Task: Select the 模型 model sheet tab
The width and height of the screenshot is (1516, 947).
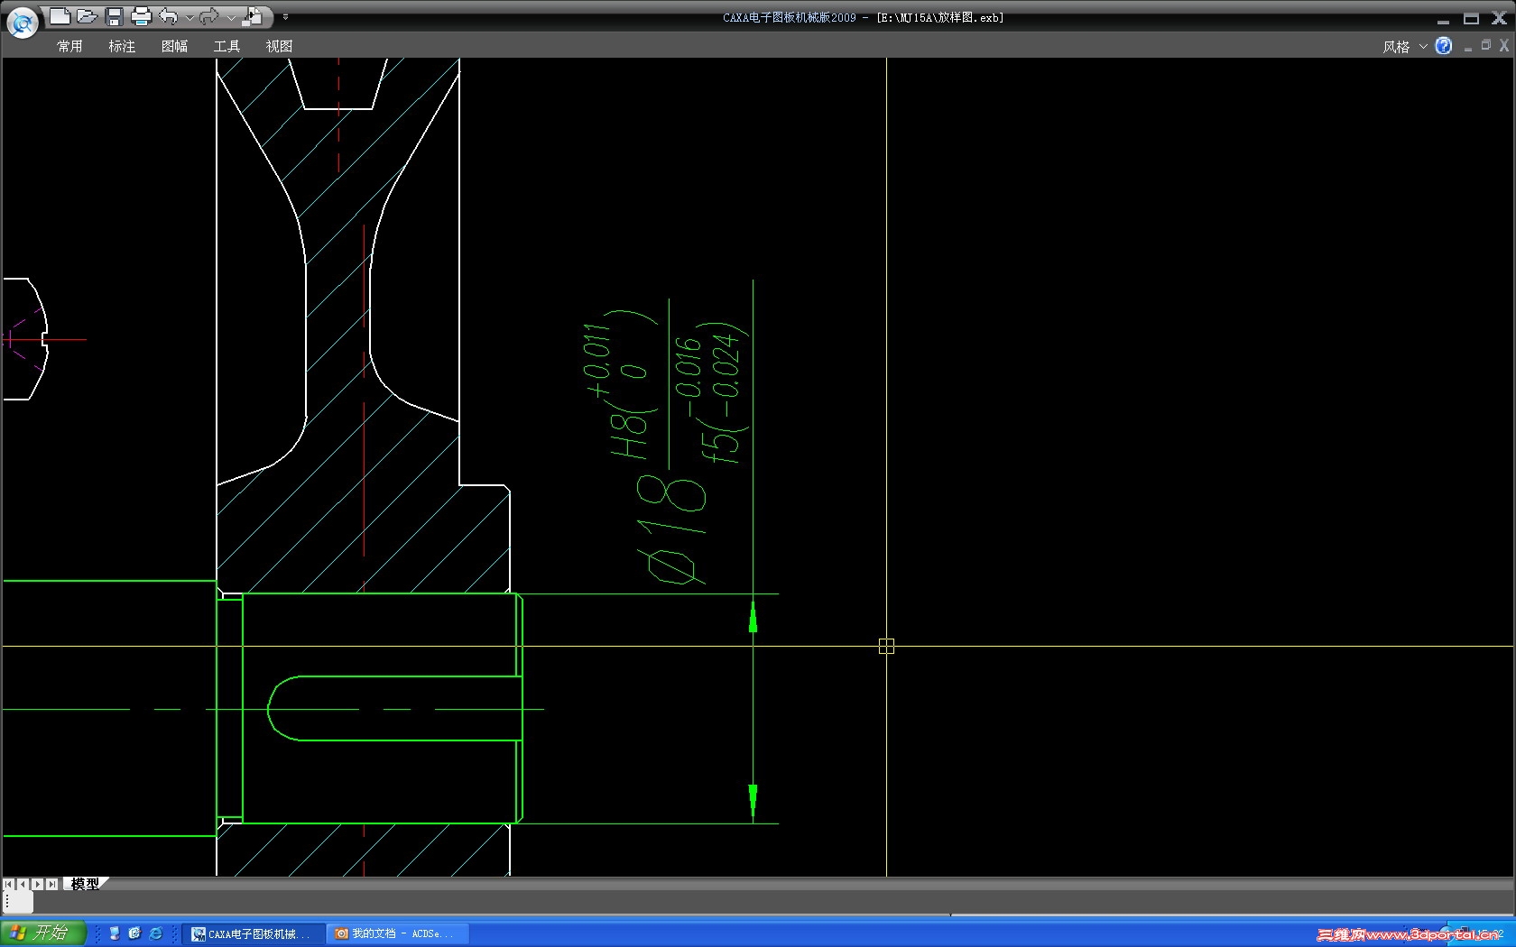Action: tap(85, 884)
